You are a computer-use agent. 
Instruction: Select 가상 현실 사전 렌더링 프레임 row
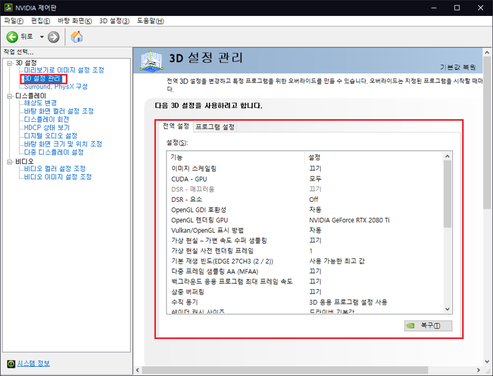[x=306, y=251]
